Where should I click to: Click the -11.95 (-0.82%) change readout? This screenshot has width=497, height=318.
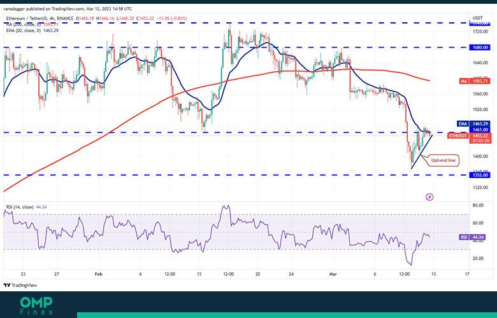tap(171, 18)
